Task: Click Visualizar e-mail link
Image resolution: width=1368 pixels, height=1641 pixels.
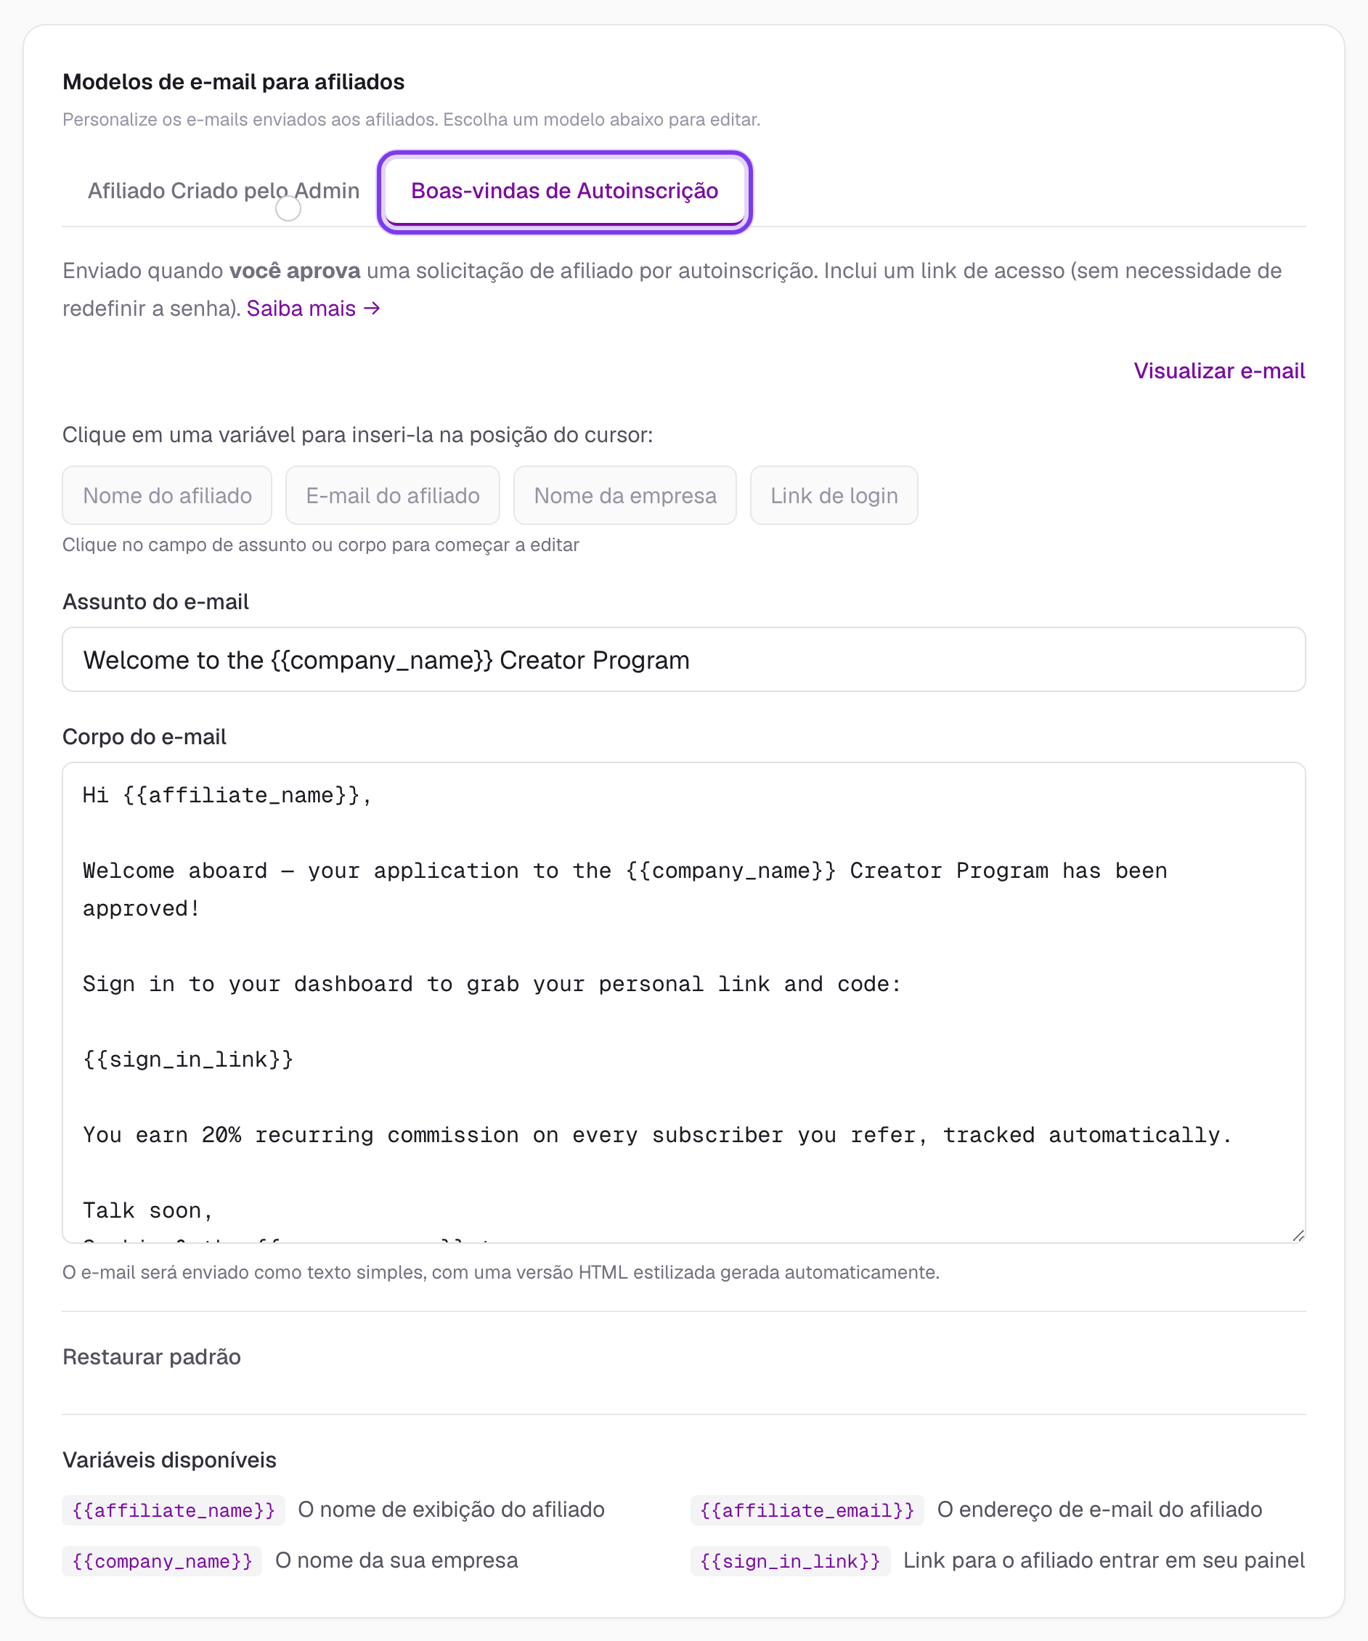Action: pos(1218,370)
